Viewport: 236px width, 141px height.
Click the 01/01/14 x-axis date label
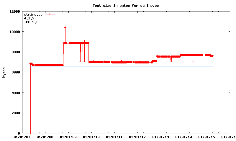click(184, 137)
